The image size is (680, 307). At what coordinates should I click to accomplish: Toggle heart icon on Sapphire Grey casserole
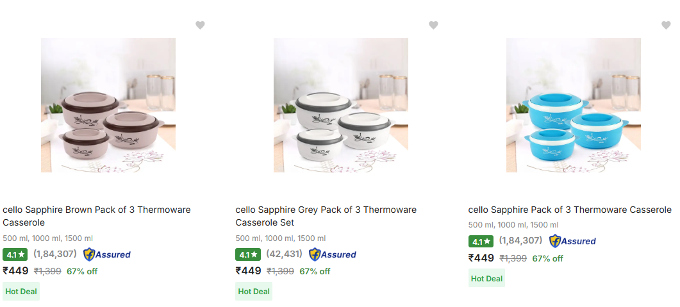(x=433, y=25)
